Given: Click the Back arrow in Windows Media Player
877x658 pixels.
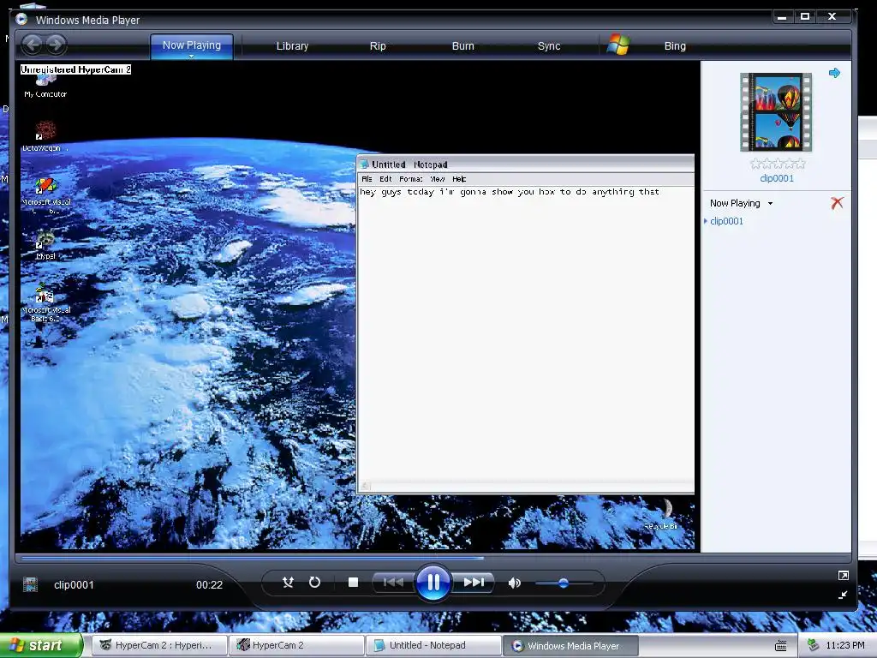Looking at the screenshot, I should point(33,45).
